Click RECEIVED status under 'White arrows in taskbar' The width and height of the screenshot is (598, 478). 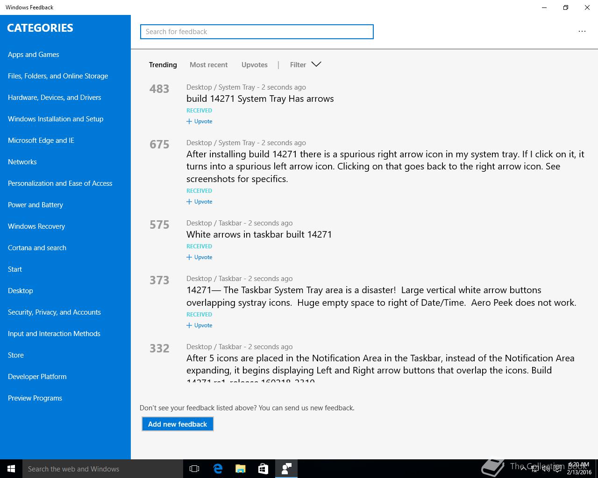click(x=199, y=246)
